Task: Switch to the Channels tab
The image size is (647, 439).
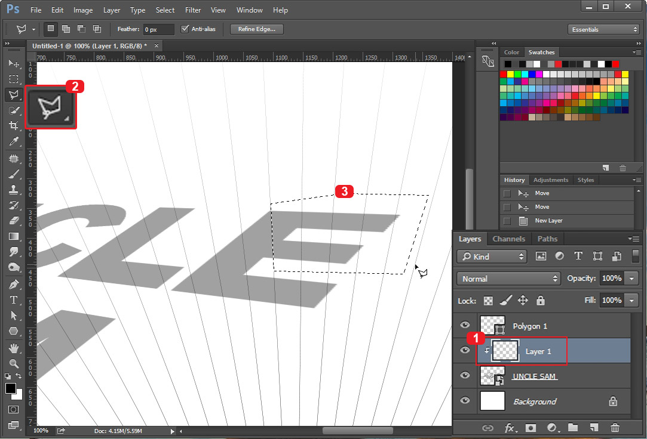Action: 508,239
